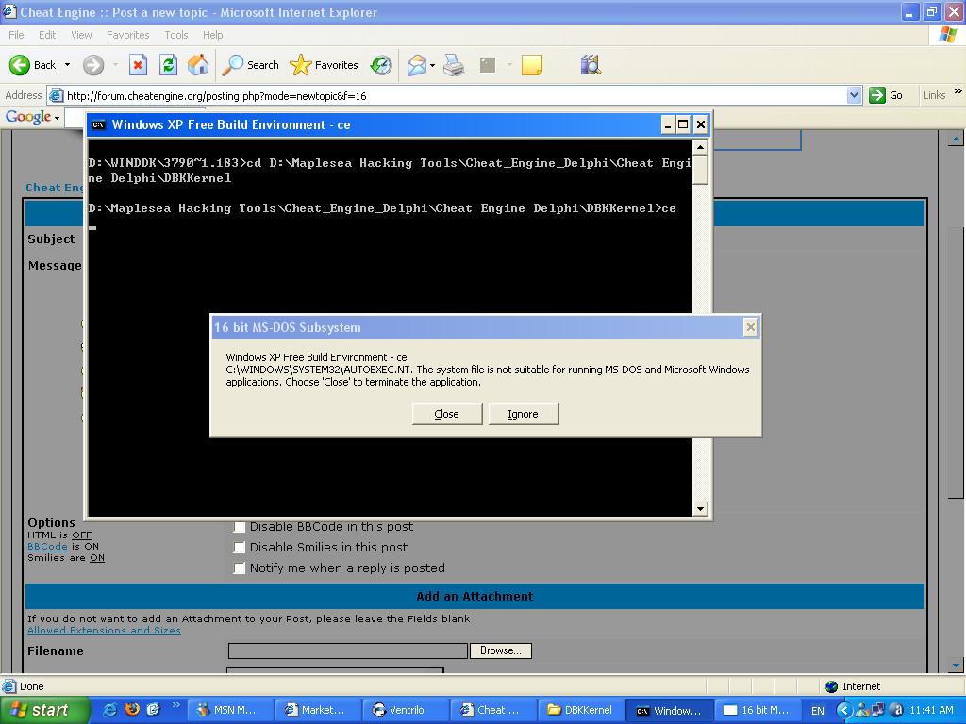Enable Notify me when reply posted
Screen dimensions: 966x724
coord(239,568)
